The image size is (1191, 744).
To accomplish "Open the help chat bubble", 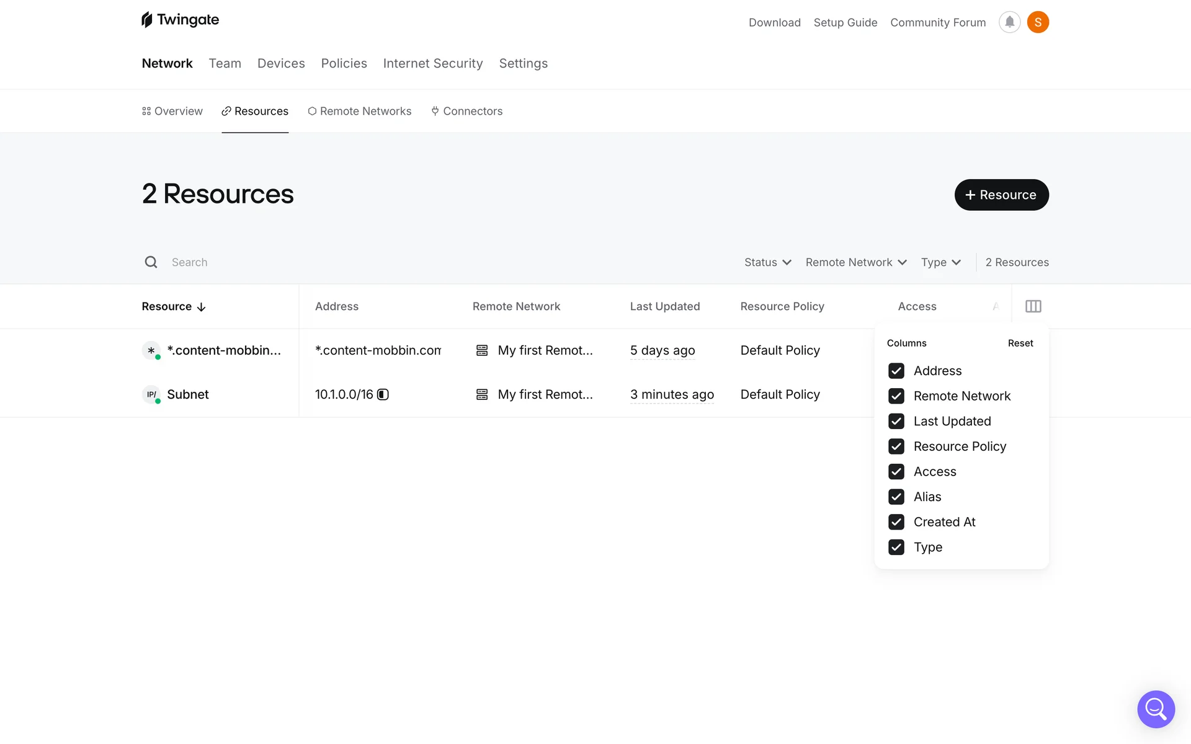I will [x=1156, y=709].
